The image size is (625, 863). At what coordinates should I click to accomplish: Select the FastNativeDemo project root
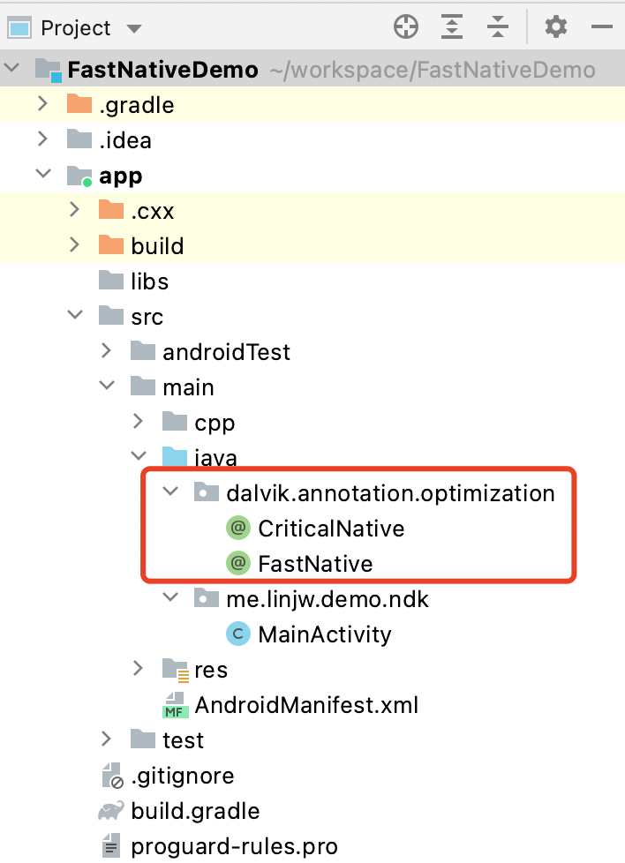coord(163,70)
